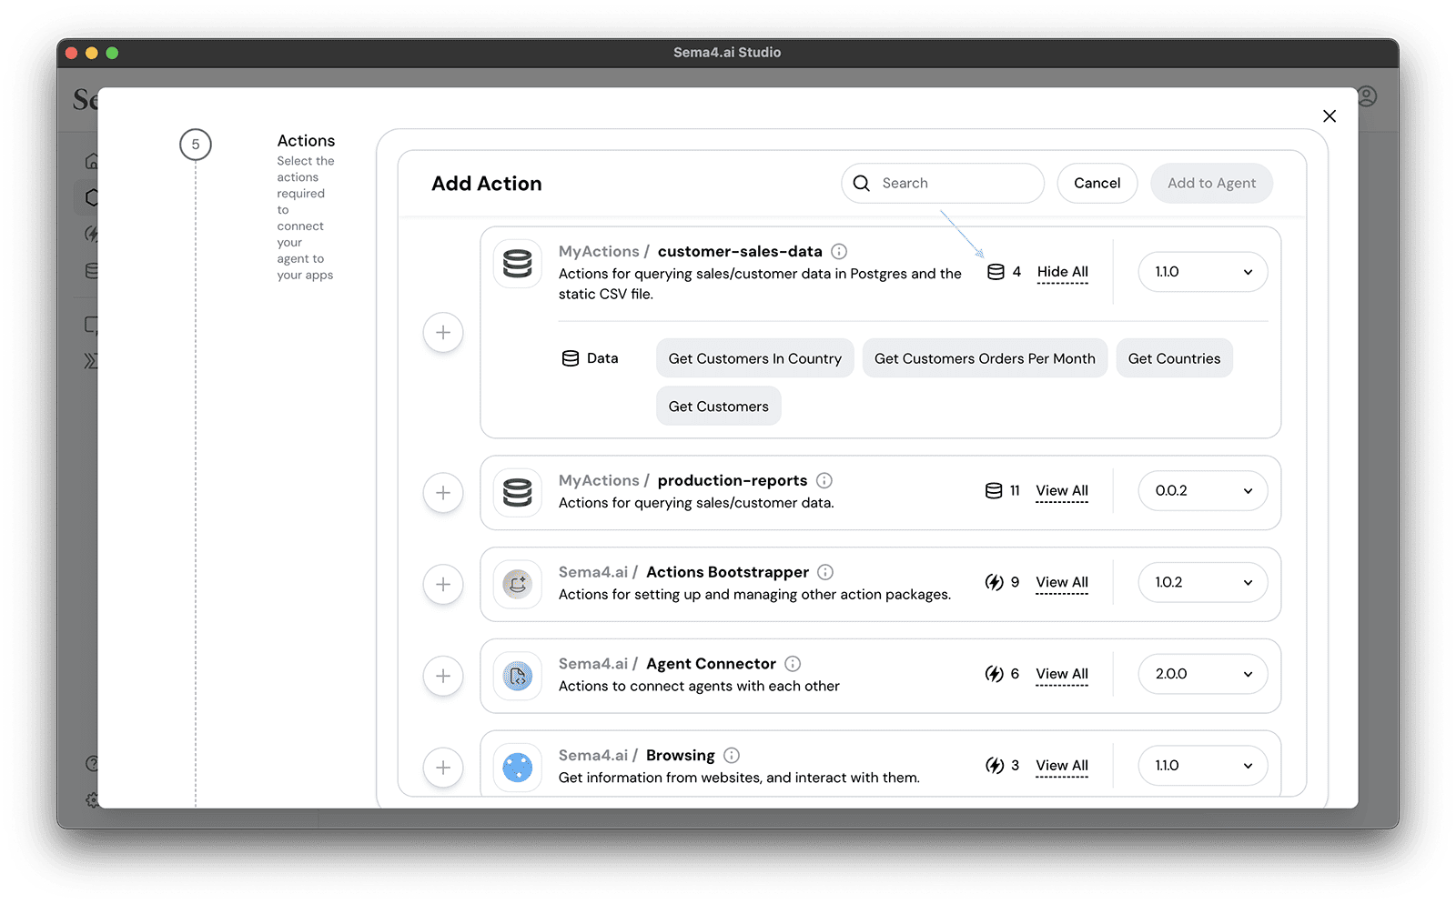Click the magnifier icon in the search bar
The height and width of the screenshot is (904, 1456).
[861, 183]
